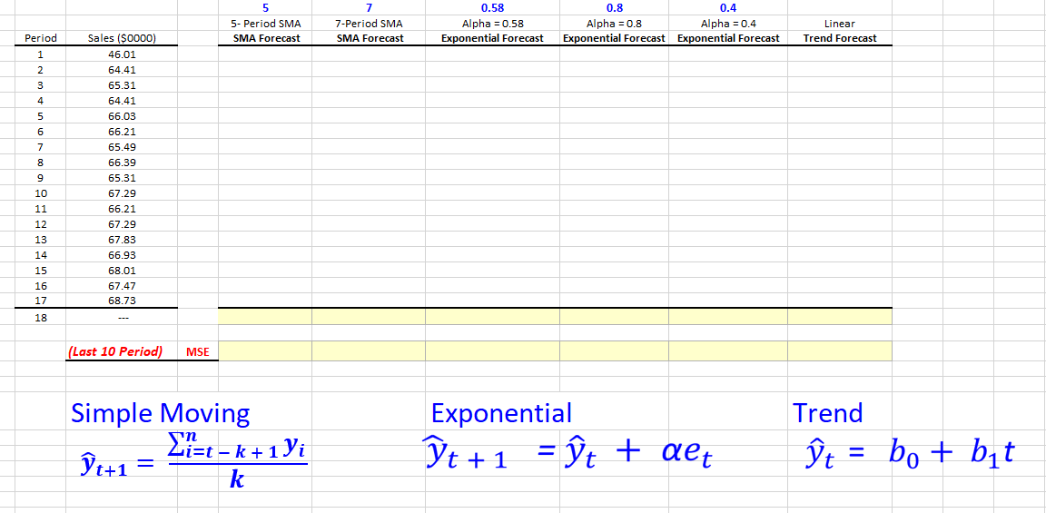Image resolution: width=1046 pixels, height=513 pixels.
Task: Select the sales value 68.73
Action: (x=122, y=301)
